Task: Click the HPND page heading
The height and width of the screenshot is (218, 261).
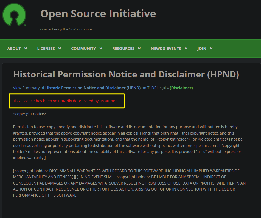Action: [x=126, y=74]
